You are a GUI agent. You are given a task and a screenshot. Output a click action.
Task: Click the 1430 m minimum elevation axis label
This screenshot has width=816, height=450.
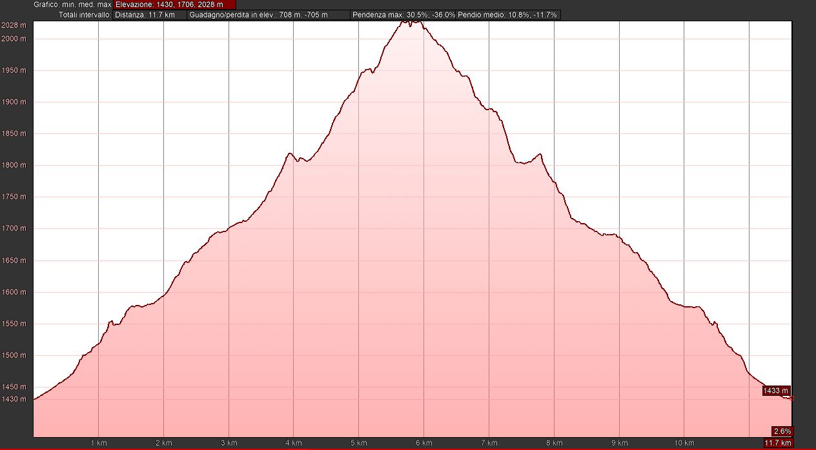14,399
